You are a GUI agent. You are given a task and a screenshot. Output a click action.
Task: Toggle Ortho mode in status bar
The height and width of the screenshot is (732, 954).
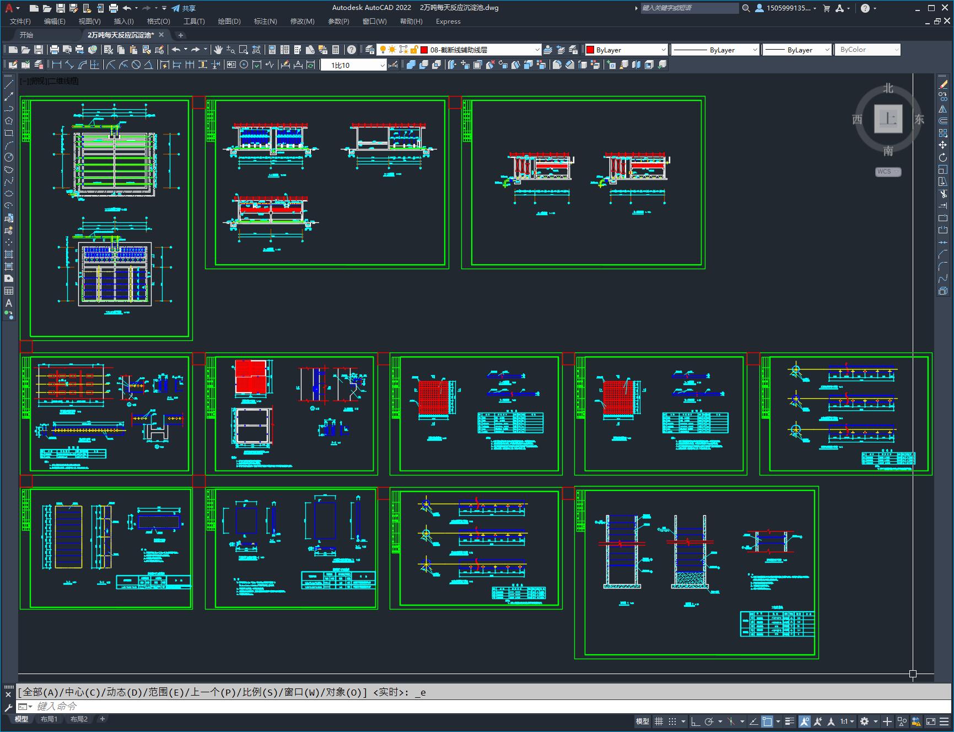pyautogui.click(x=696, y=722)
